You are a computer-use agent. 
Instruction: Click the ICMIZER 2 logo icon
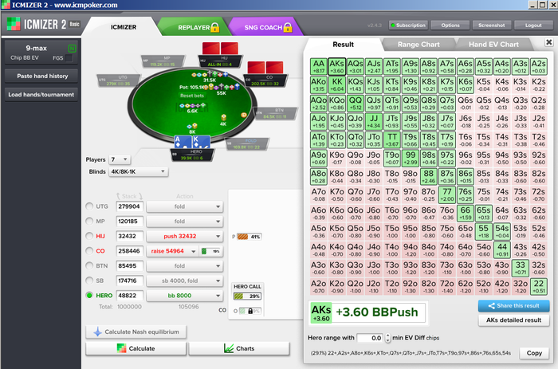(x=14, y=24)
